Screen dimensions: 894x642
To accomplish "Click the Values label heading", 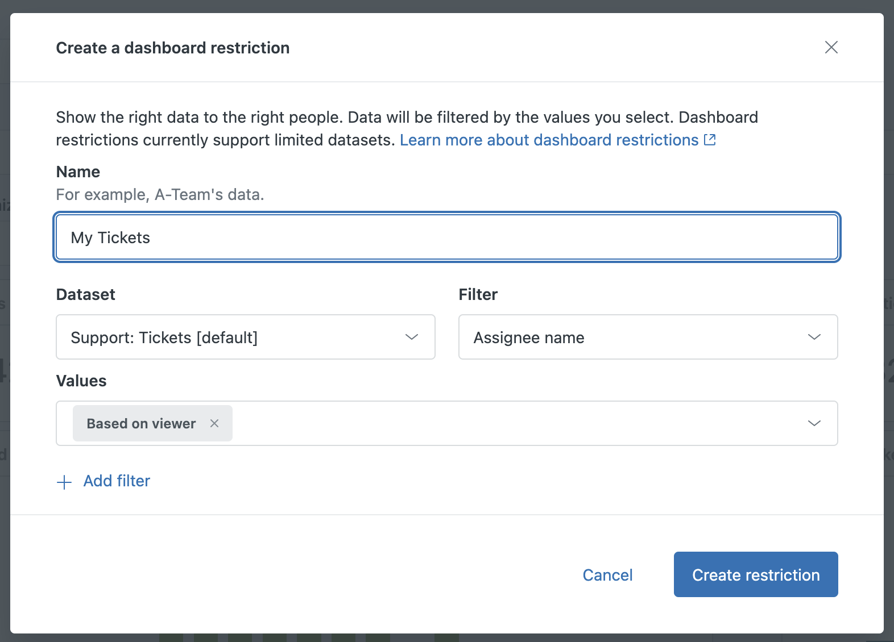I will (x=81, y=381).
